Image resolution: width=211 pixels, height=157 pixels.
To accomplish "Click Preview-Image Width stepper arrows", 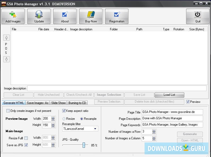I will 53,119.
